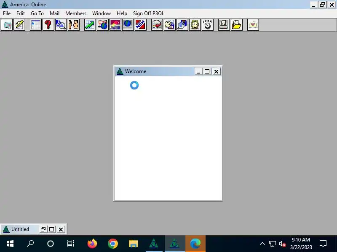This screenshot has width=337, height=252.
Task: Open the Extra news globe icon
Action: pos(103,25)
